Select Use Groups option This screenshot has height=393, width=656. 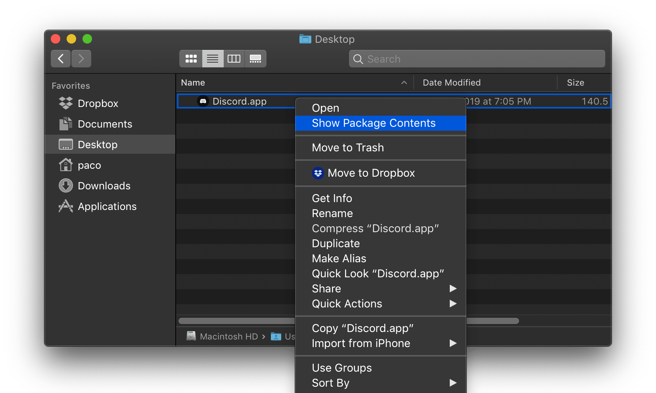pos(381,368)
